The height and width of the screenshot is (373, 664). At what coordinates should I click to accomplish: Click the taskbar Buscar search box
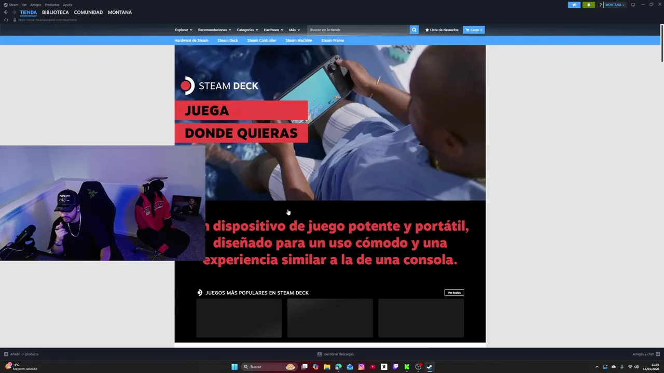pos(269,367)
